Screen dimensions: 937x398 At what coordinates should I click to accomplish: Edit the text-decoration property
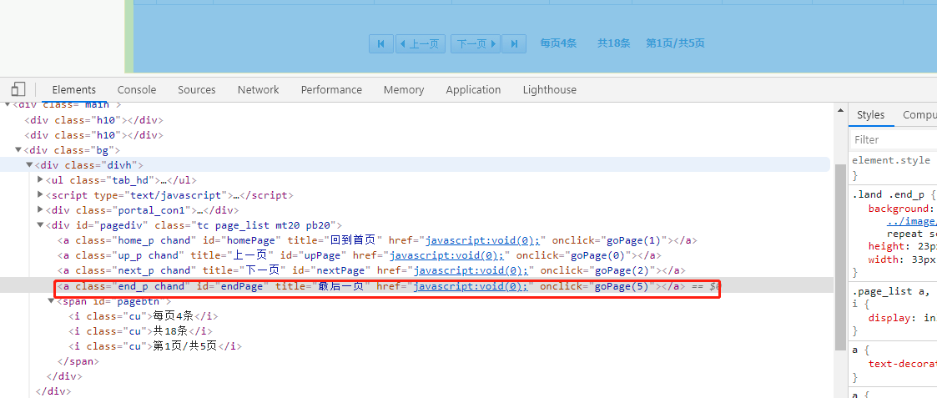pos(902,364)
